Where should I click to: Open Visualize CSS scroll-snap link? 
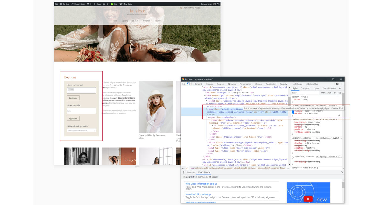(198, 194)
